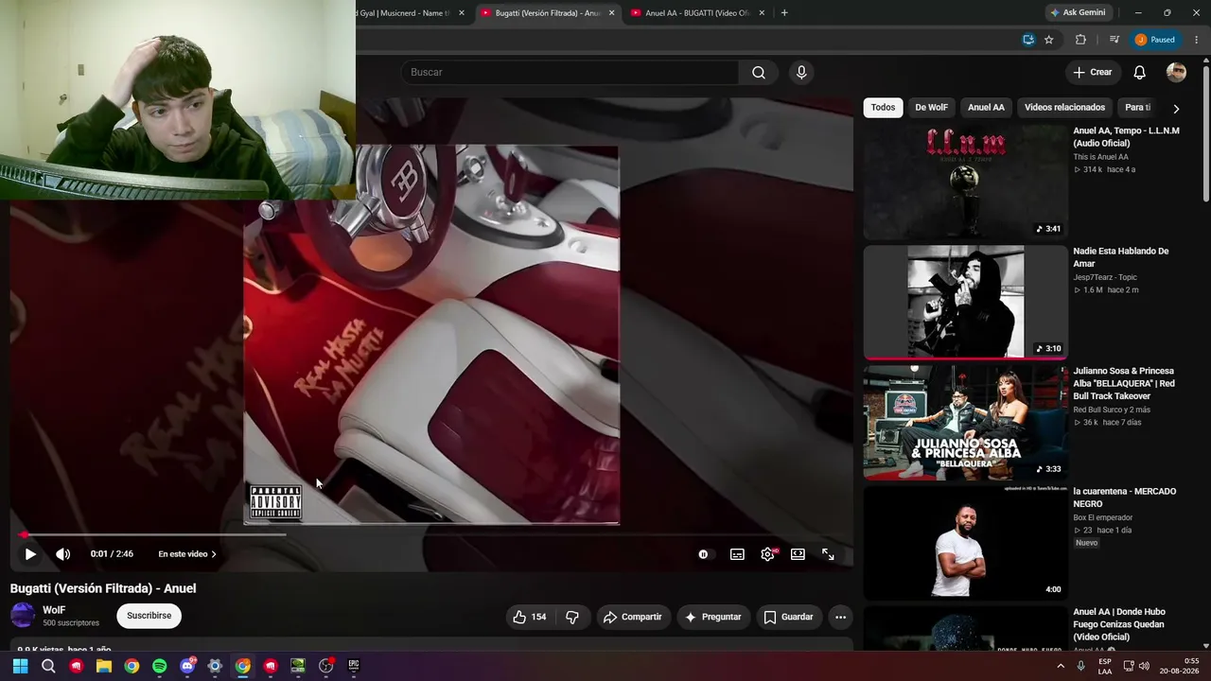The image size is (1211, 681).
Task: Select the 'Todos' filter chip
Action: (883, 107)
